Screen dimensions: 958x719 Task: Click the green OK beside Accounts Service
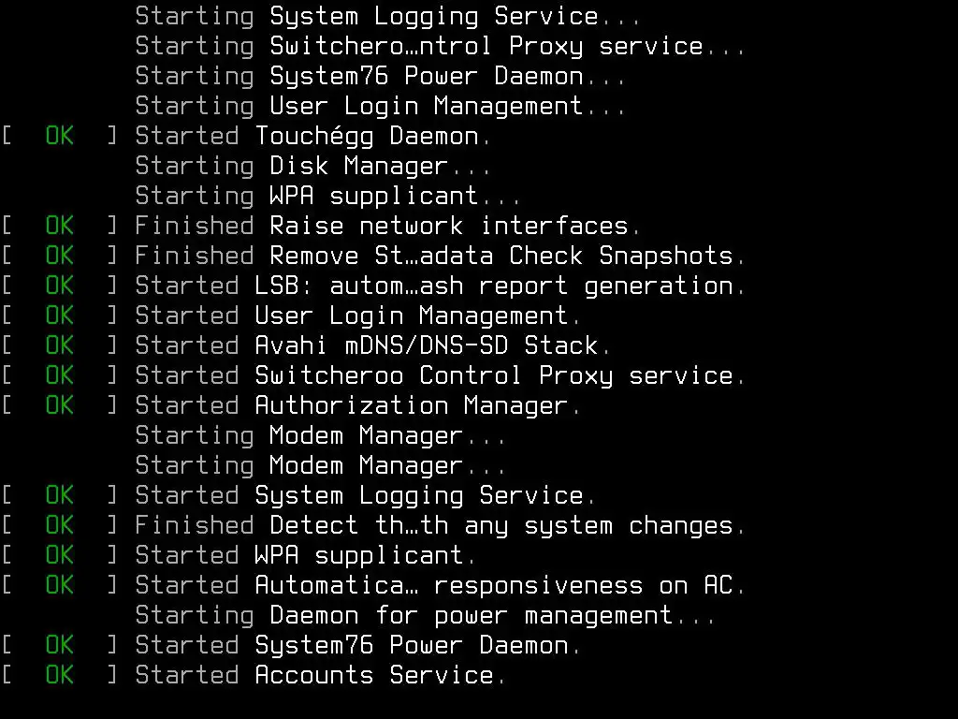tap(59, 675)
